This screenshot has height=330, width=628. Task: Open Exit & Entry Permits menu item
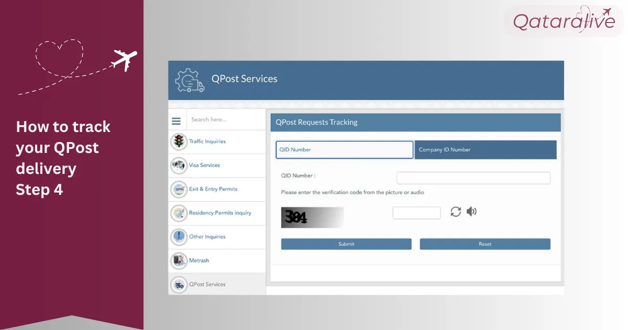coord(217,189)
